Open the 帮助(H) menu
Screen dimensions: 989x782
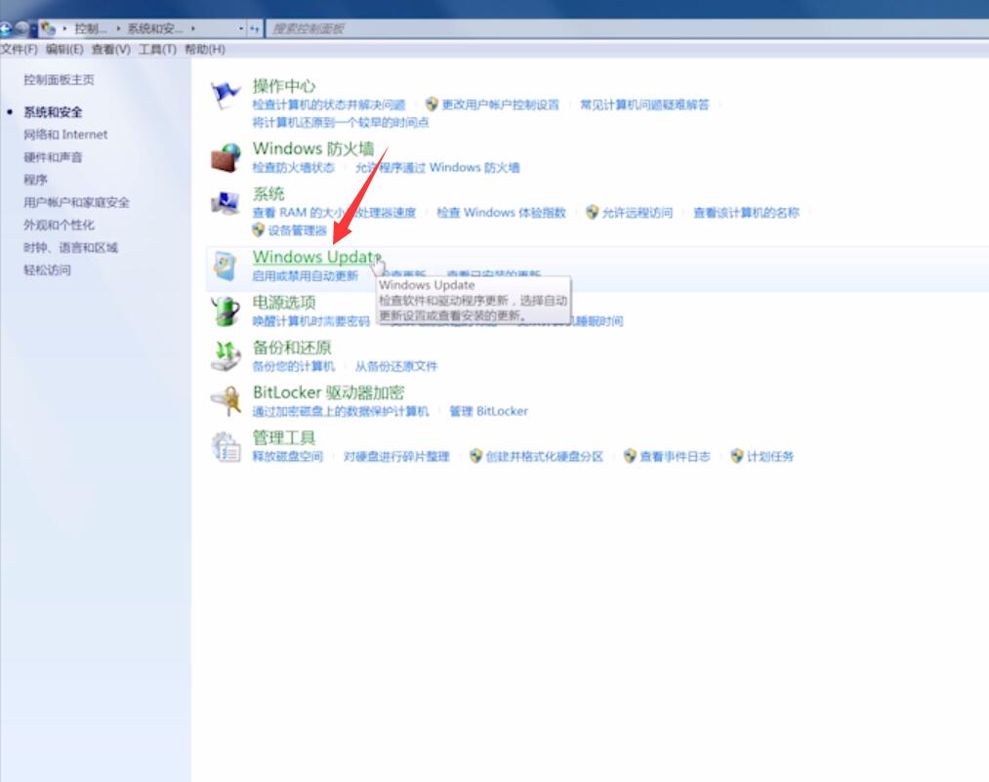pos(205,49)
